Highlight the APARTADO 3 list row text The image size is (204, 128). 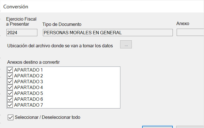28,82
